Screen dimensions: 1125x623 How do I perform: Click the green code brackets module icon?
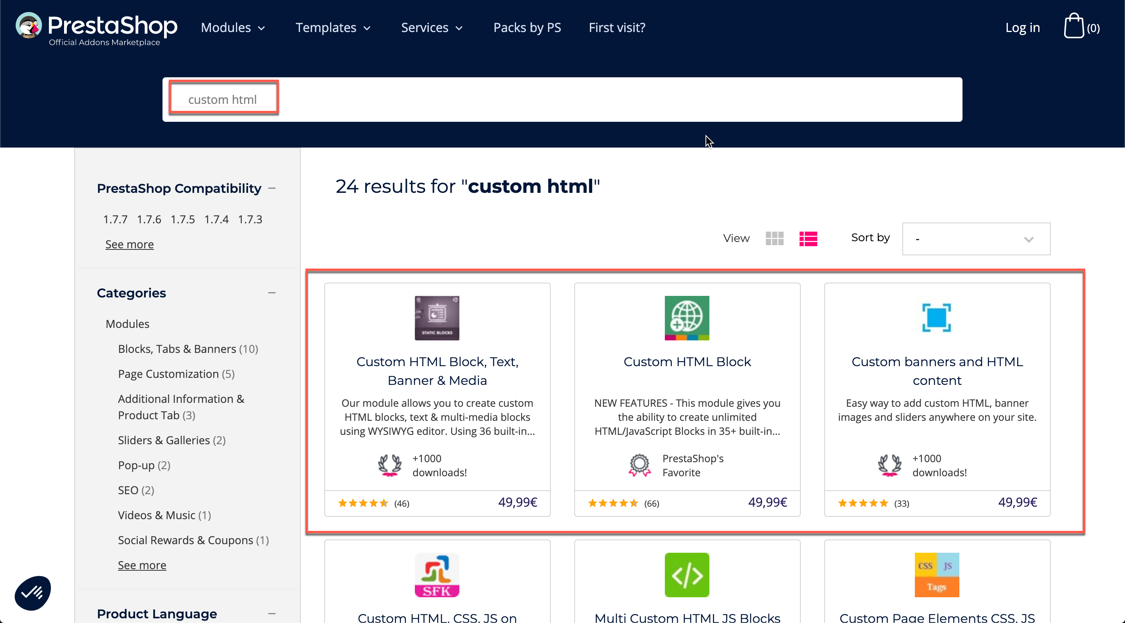(x=687, y=575)
